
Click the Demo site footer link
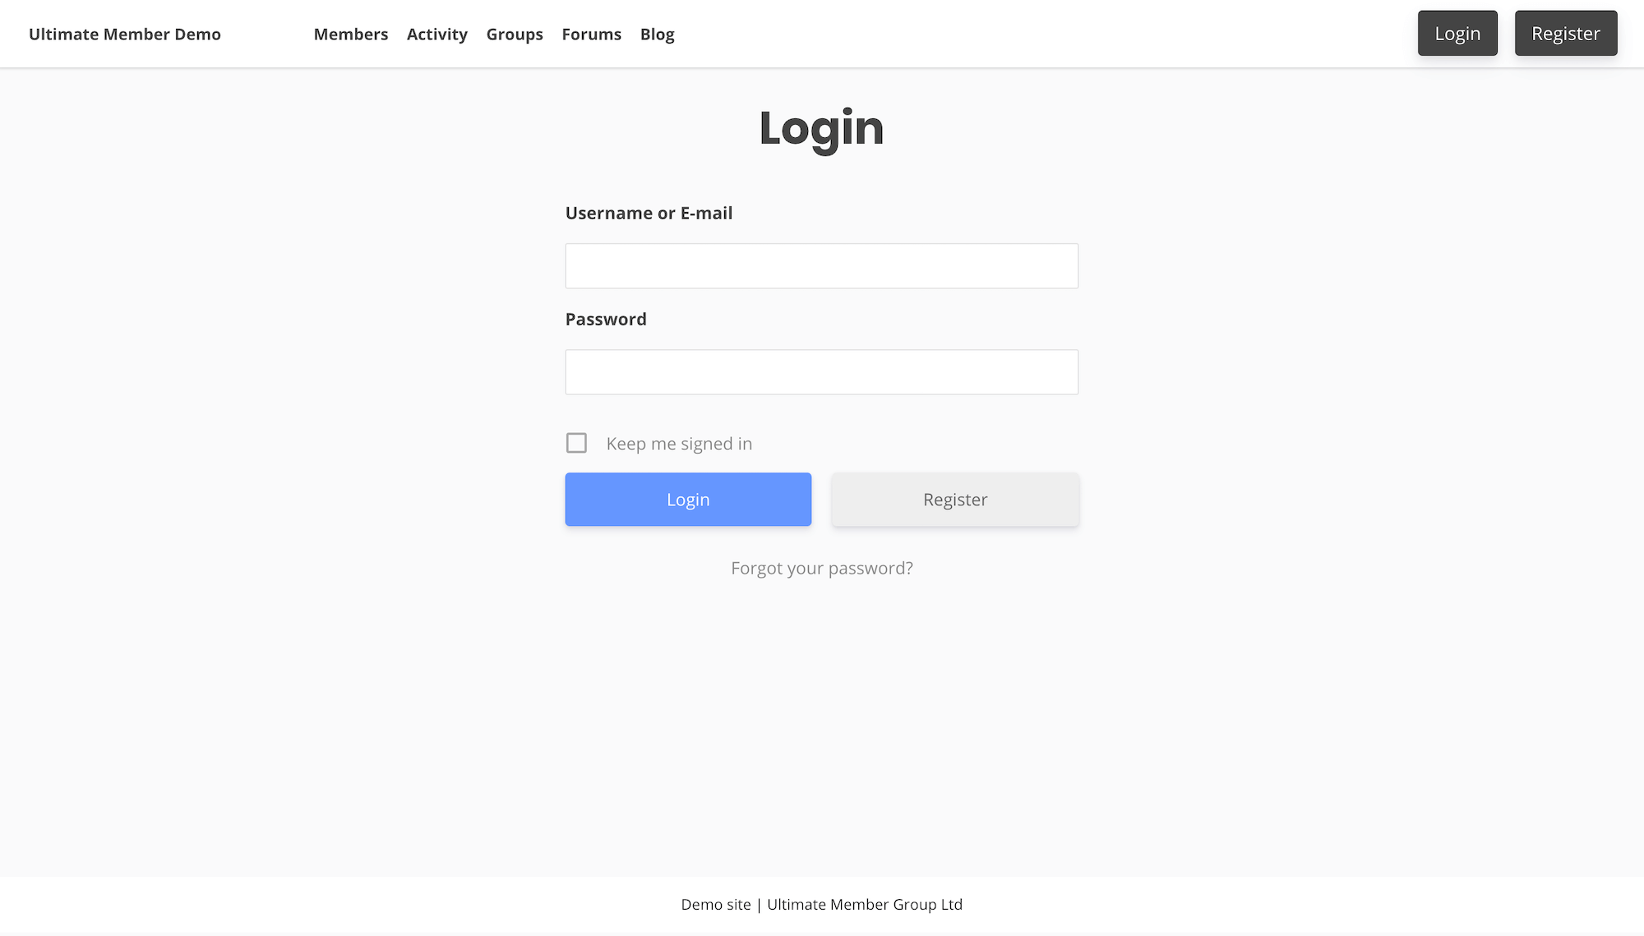[x=716, y=903]
